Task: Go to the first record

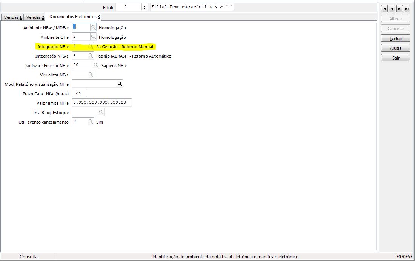Action: tap(384, 9)
